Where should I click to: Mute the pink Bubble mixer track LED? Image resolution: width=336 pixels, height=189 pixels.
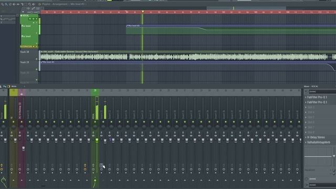click(x=22, y=122)
